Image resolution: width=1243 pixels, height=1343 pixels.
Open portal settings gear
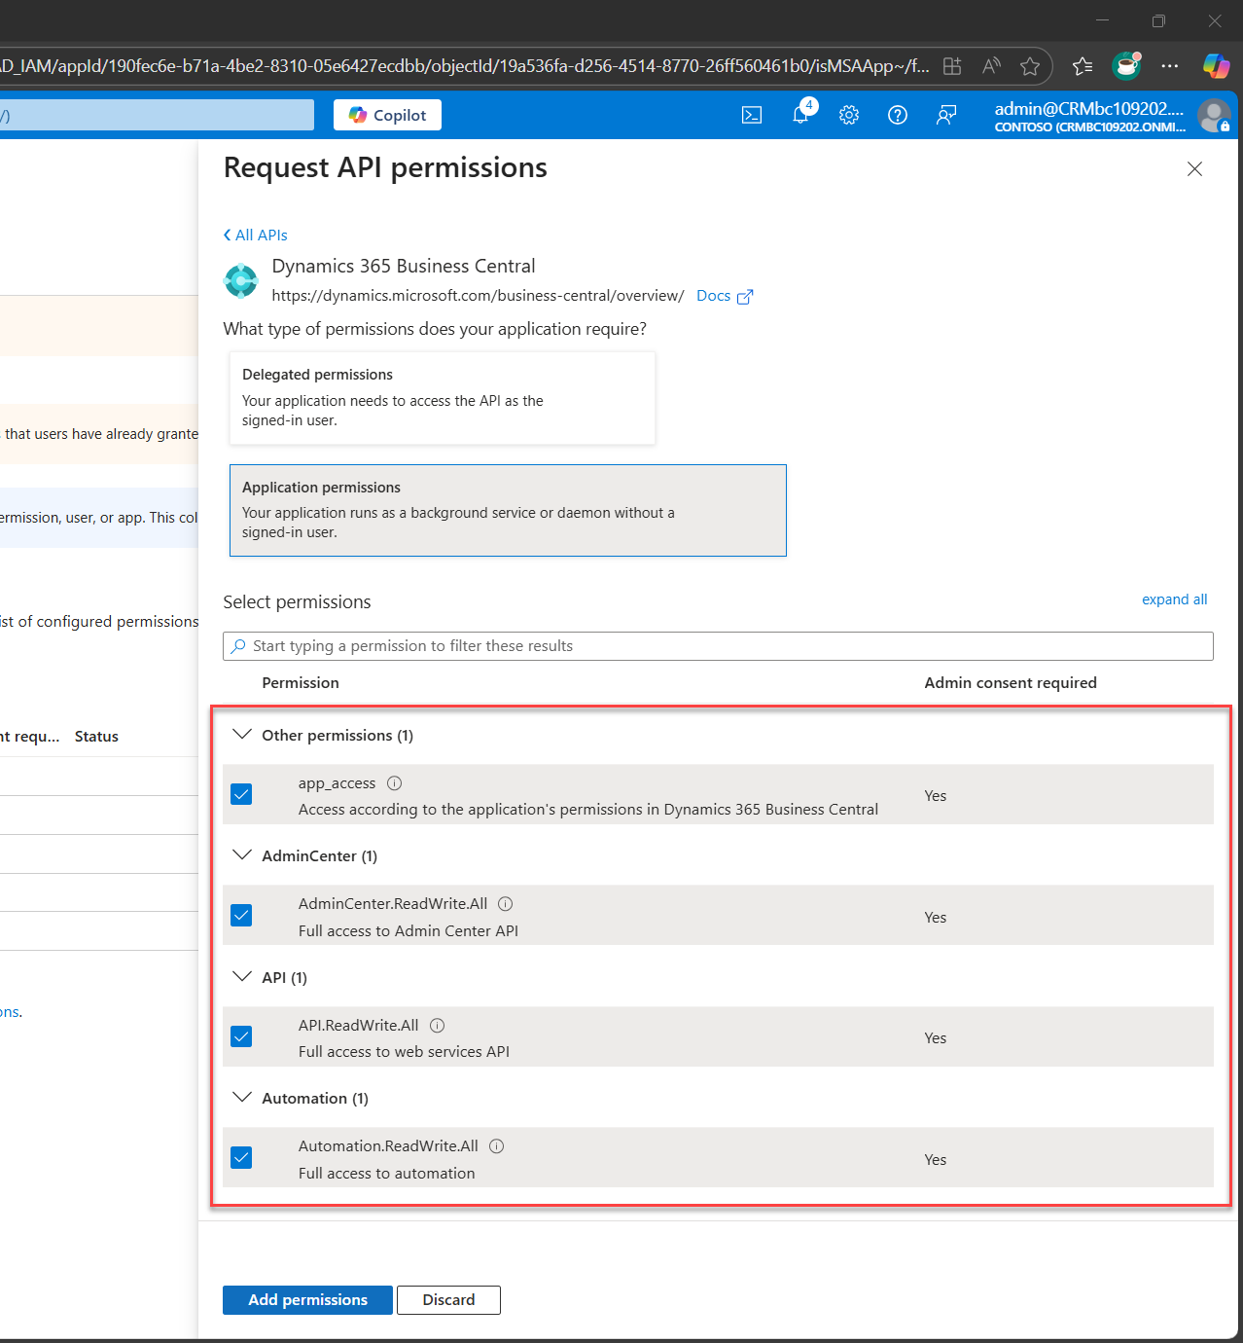point(849,115)
